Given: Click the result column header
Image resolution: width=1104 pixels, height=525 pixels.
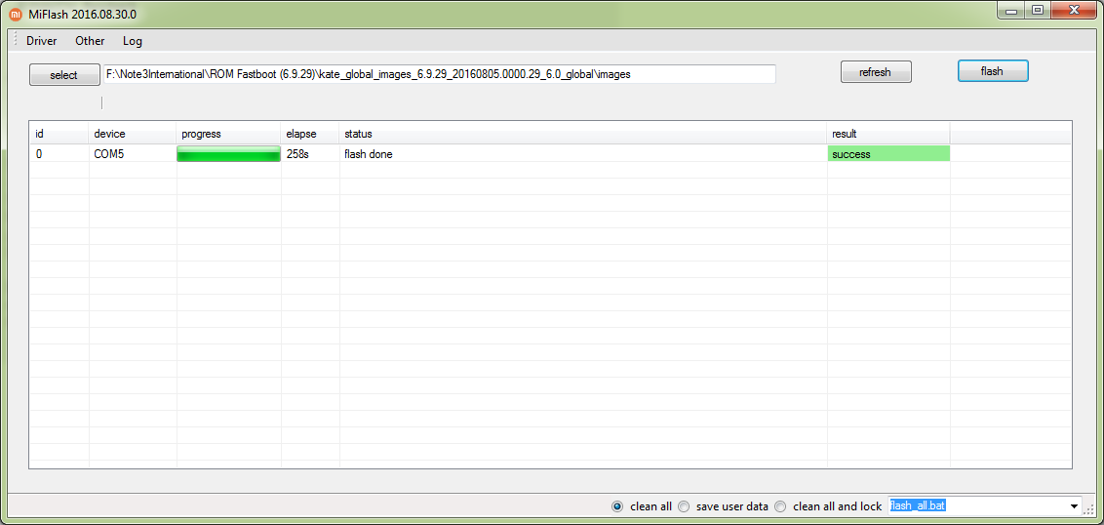Looking at the screenshot, I should (888, 133).
